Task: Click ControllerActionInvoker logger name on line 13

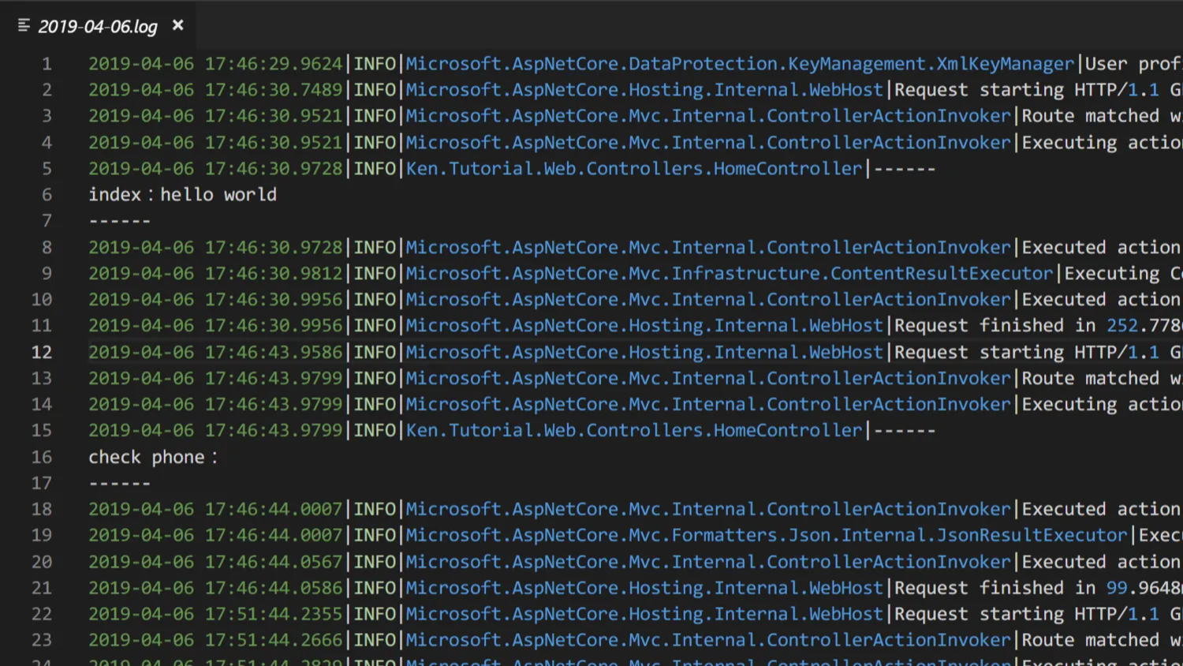Action: click(708, 379)
